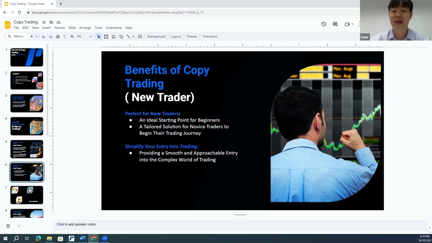Screen dimensions: 432x243
Task: Open new slide layout dropdown arrow
Action: click(36, 36)
